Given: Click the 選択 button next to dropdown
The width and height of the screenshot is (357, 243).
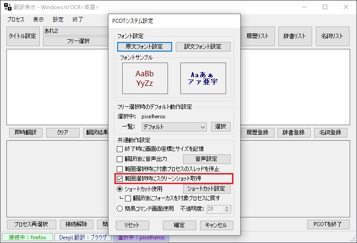Looking at the screenshot, I should (221, 127).
